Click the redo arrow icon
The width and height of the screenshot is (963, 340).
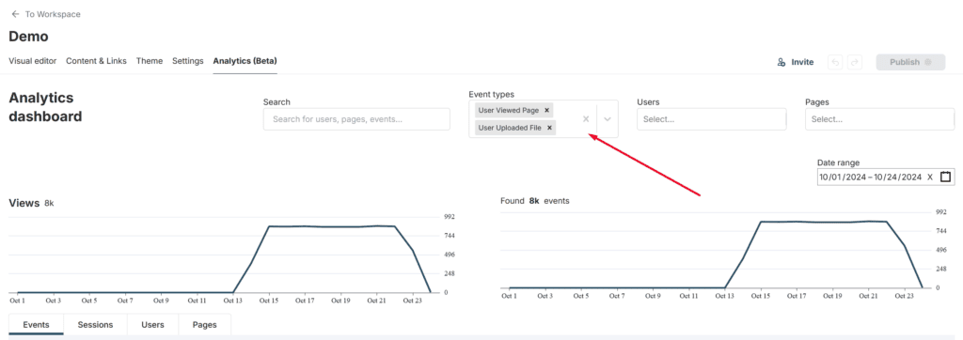(x=854, y=62)
